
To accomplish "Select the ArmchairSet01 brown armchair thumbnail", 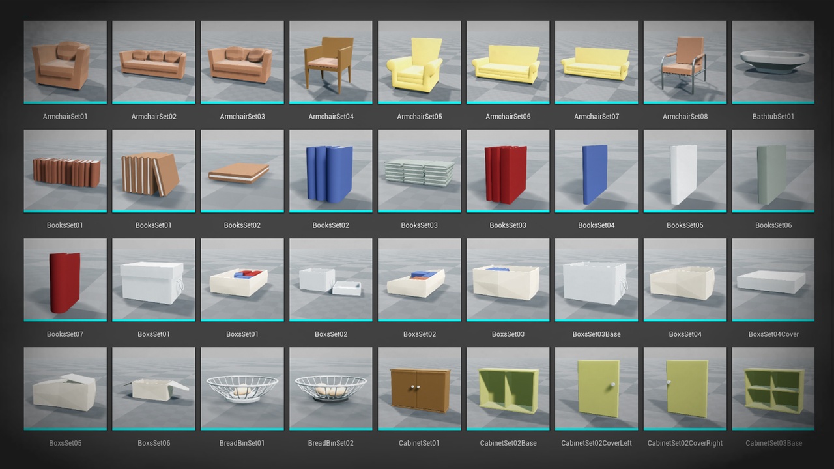I will 65,62.
